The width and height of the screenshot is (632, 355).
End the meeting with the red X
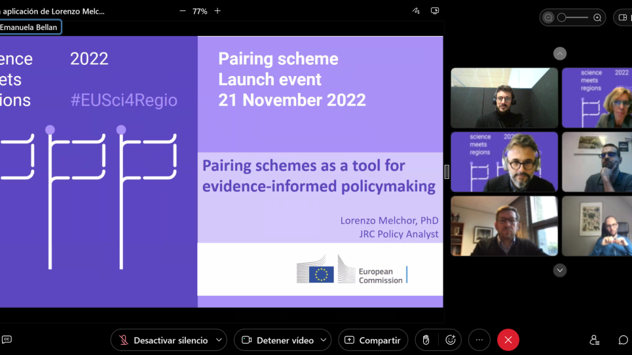(508, 340)
